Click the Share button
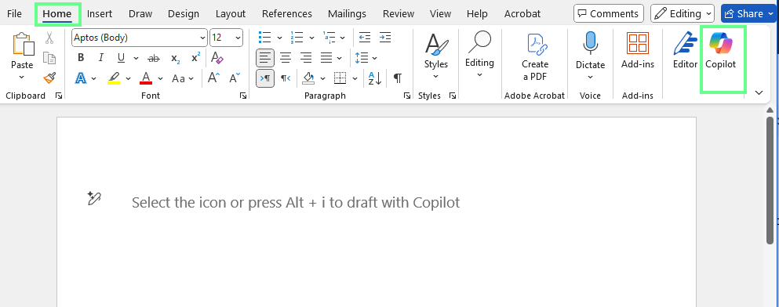The height and width of the screenshot is (307, 779). pyautogui.click(x=748, y=13)
